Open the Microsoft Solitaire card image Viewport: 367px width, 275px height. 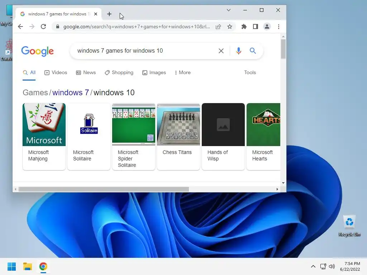click(89, 124)
